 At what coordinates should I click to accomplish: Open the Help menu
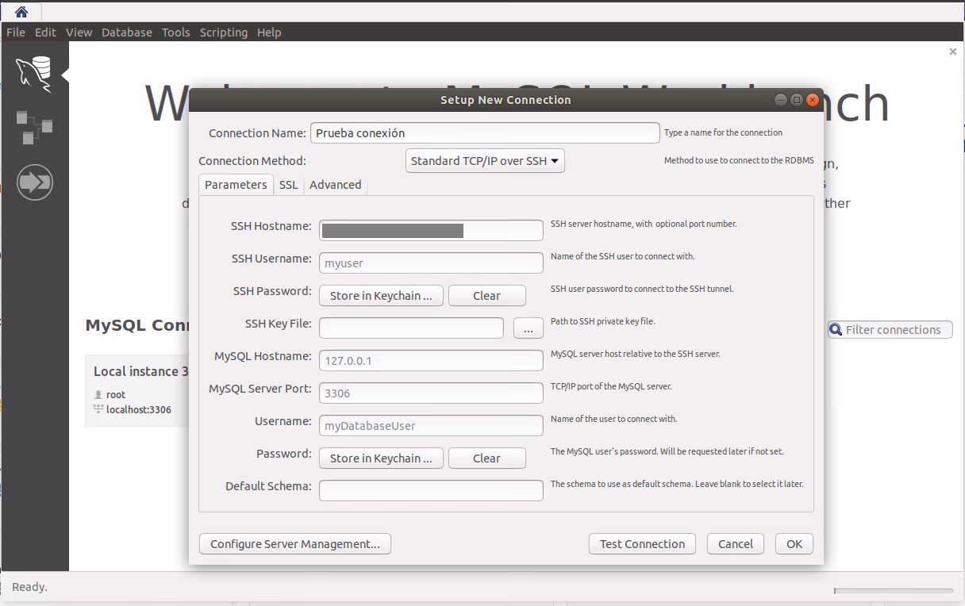click(269, 33)
